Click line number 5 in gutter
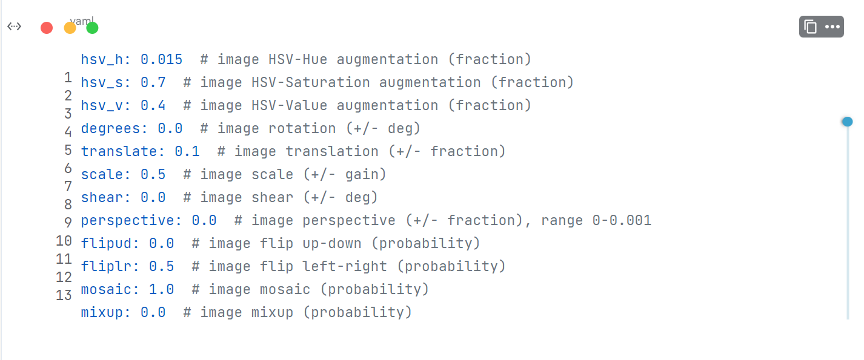 tap(68, 149)
